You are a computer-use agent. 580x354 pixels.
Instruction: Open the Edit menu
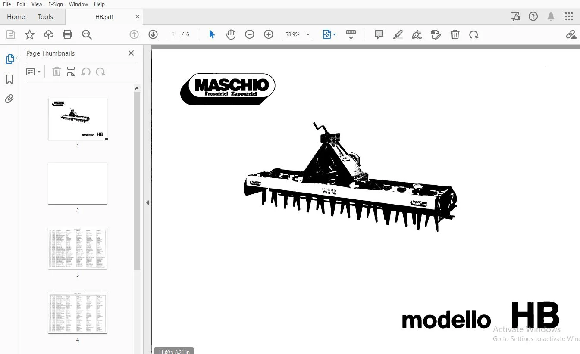tap(21, 4)
